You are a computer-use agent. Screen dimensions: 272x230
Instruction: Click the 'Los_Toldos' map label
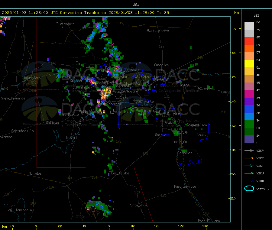coord(120,173)
